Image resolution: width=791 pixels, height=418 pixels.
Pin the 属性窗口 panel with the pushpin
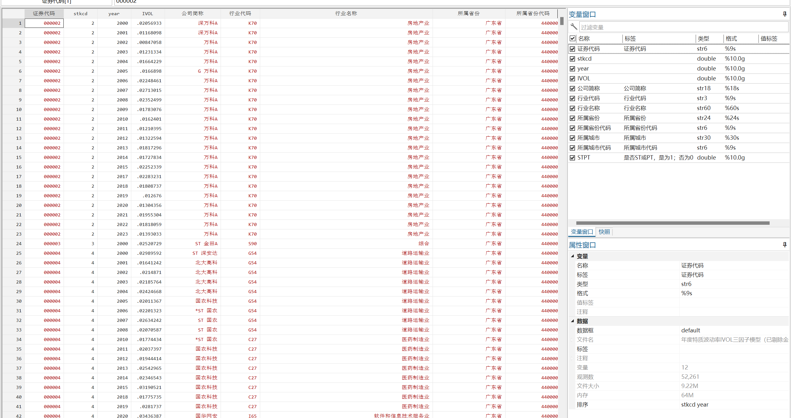click(785, 245)
